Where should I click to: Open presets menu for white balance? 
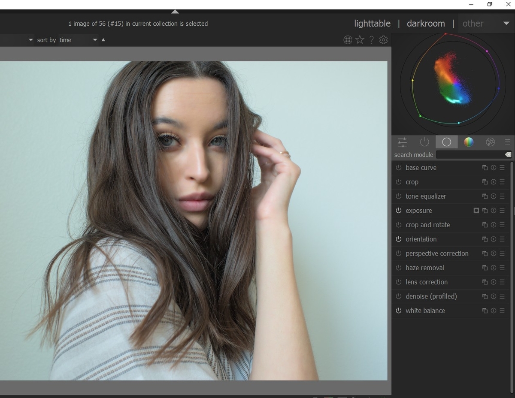[502, 311]
